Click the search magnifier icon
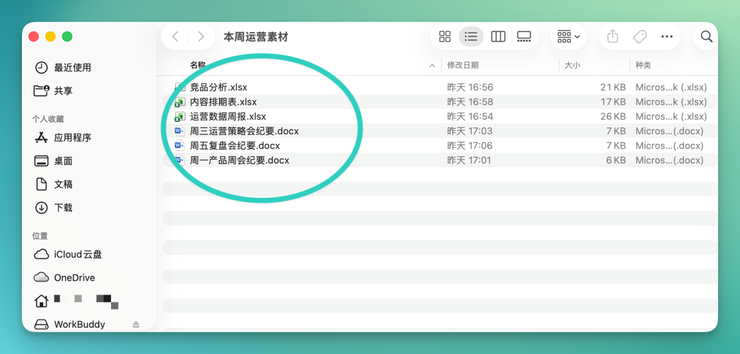Image resolution: width=740 pixels, height=354 pixels. [x=706, y=36]
